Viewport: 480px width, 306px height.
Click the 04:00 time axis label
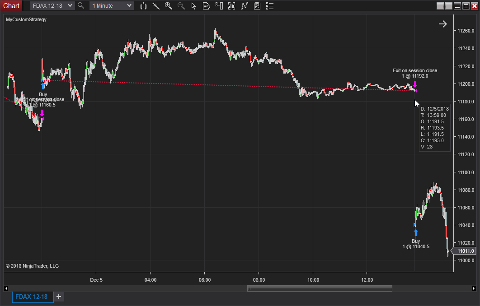151,280
